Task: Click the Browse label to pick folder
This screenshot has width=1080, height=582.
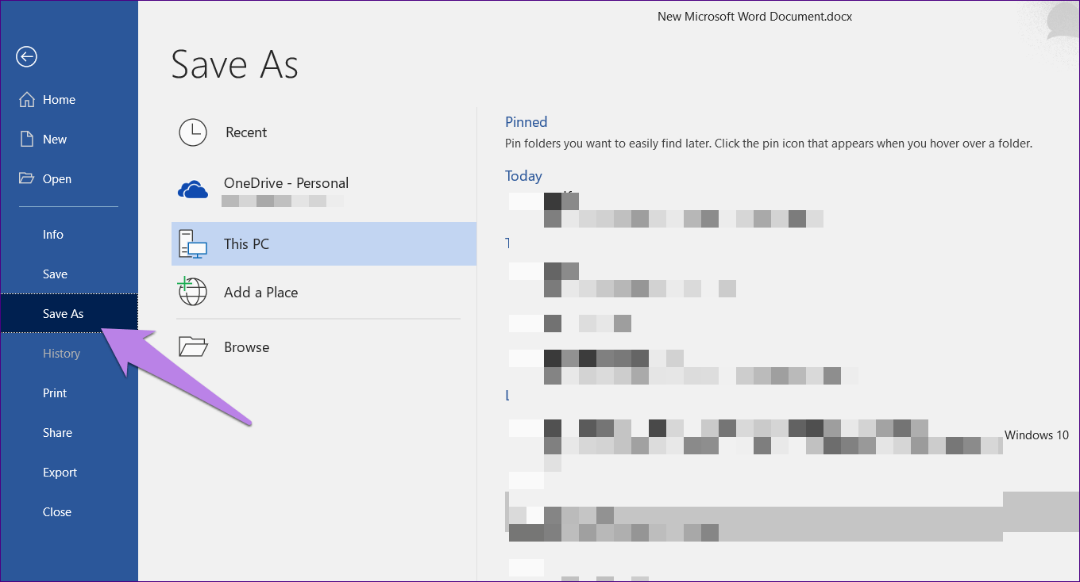Action: 246,347
